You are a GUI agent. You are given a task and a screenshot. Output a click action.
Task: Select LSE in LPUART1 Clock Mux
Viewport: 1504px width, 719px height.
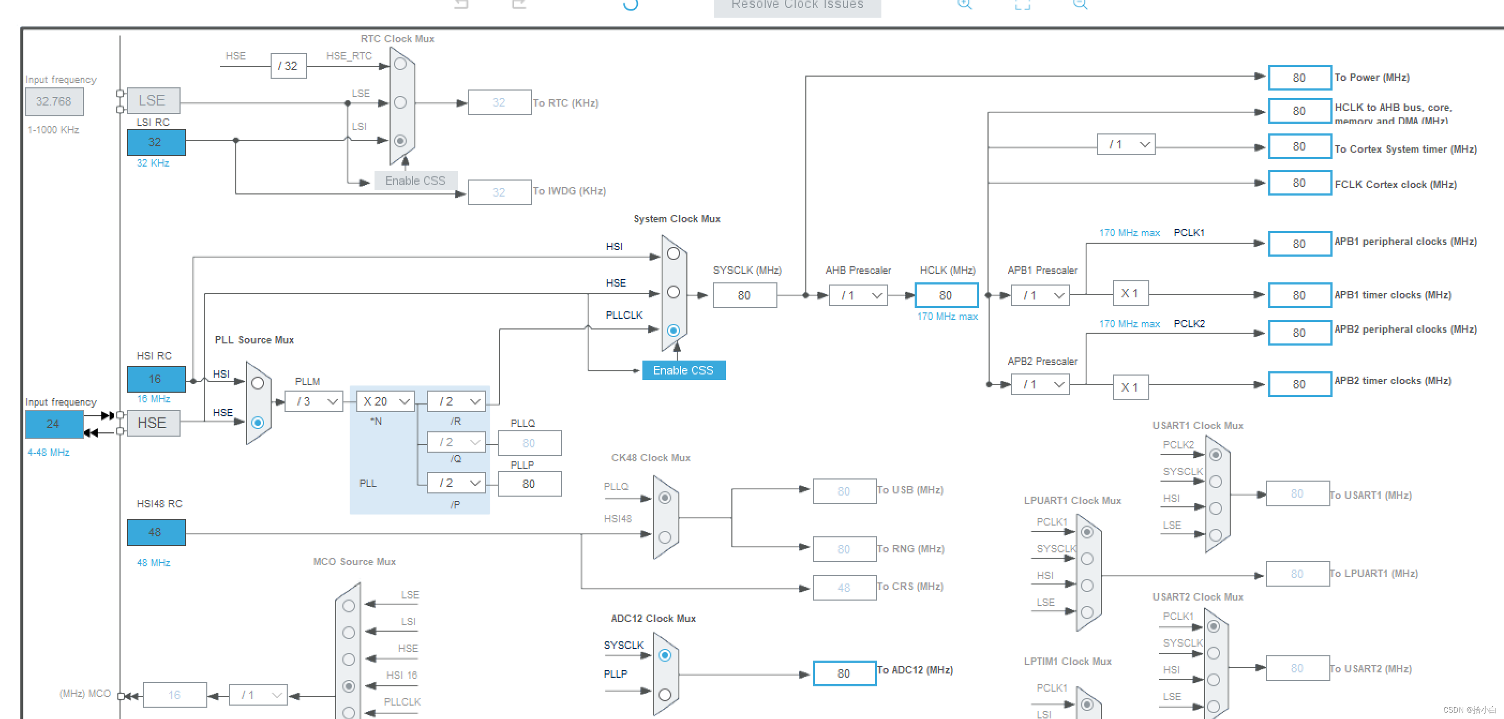[x=1087, y=612]
